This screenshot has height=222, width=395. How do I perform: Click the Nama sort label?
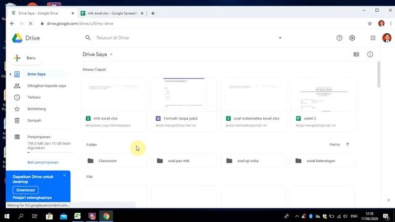click(335, 144)
